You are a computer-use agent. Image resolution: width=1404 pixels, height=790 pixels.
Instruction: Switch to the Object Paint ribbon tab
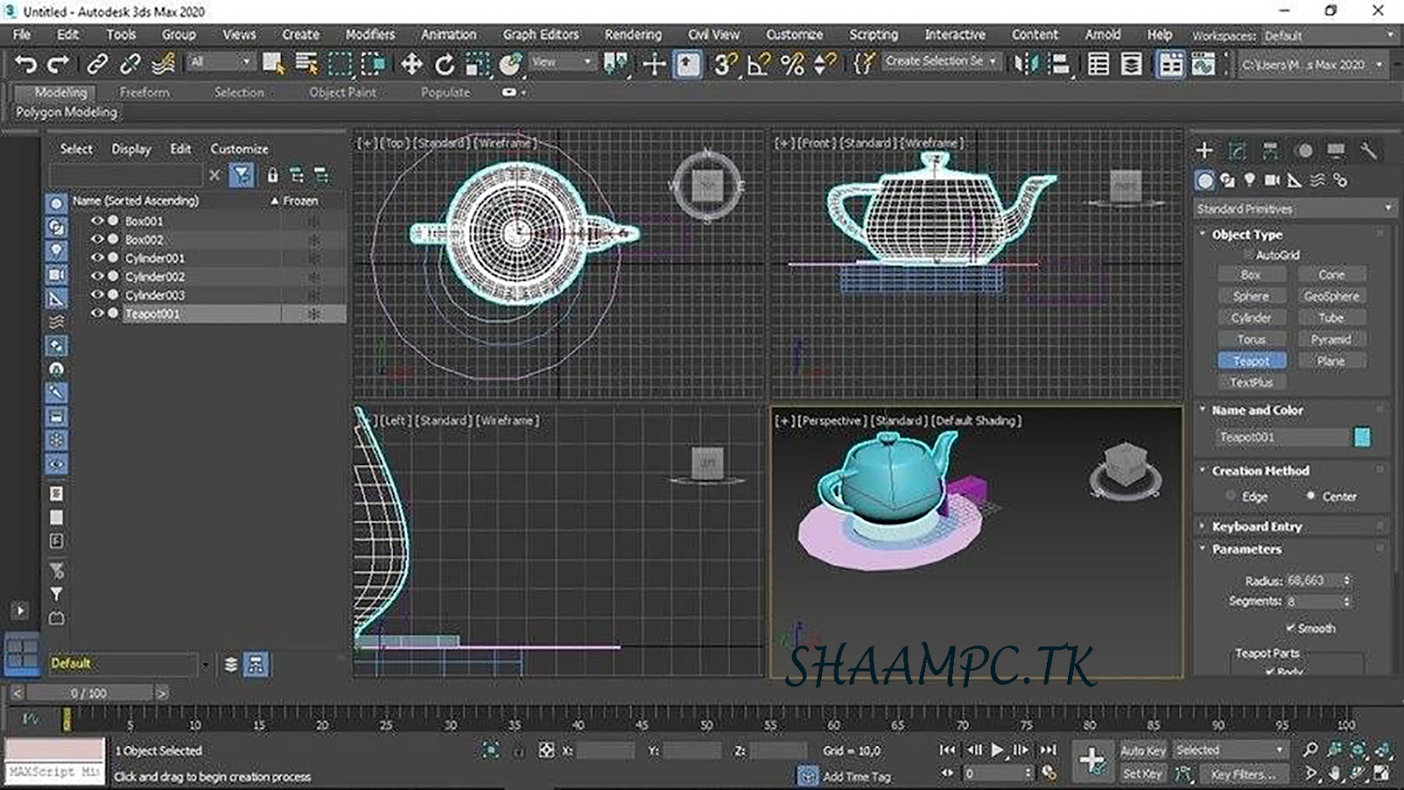coord(342,92)
